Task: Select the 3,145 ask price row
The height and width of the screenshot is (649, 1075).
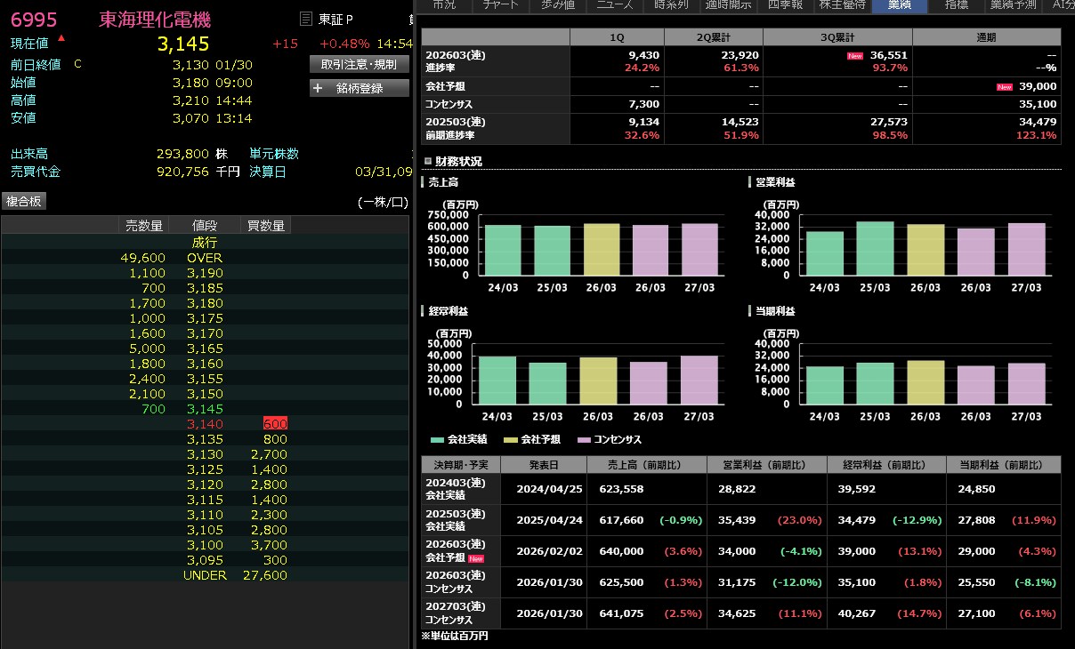Action: click(205, 409)
